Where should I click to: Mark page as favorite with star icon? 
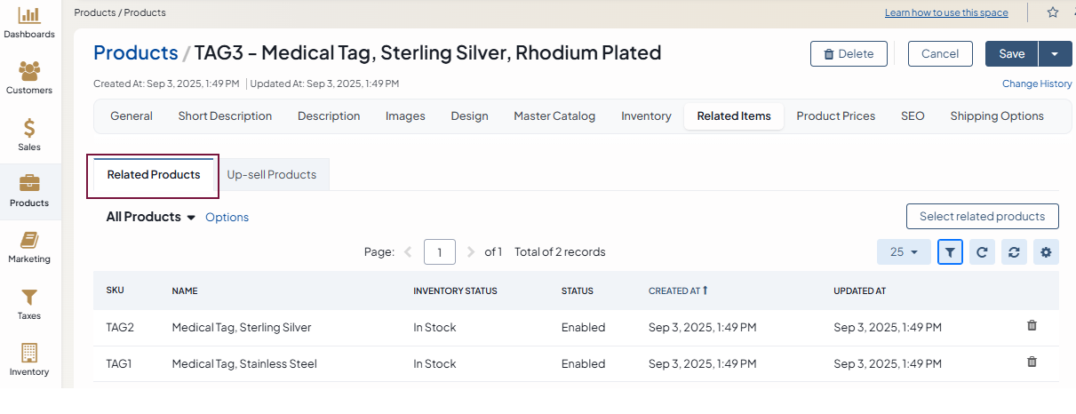pyautogui.click(x=1053, y=12)
